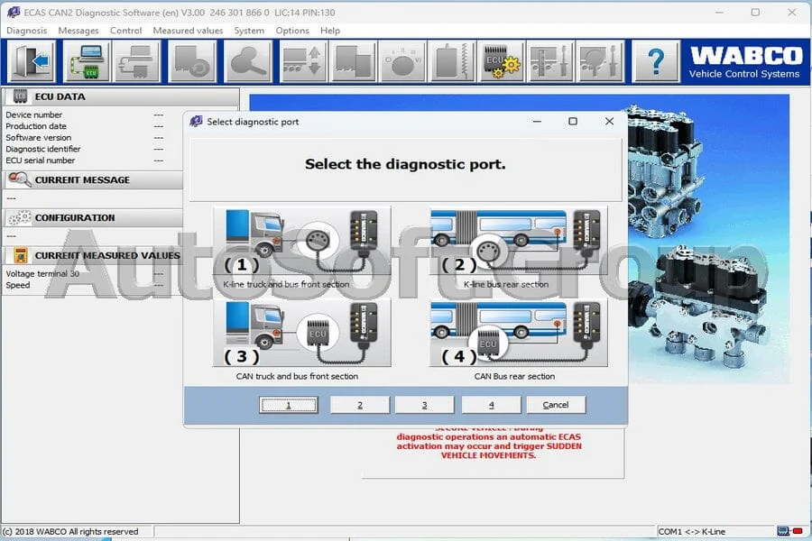Click the status bar connection indicator icon
This screenshot has width=812, height=541.
(789, 531)
